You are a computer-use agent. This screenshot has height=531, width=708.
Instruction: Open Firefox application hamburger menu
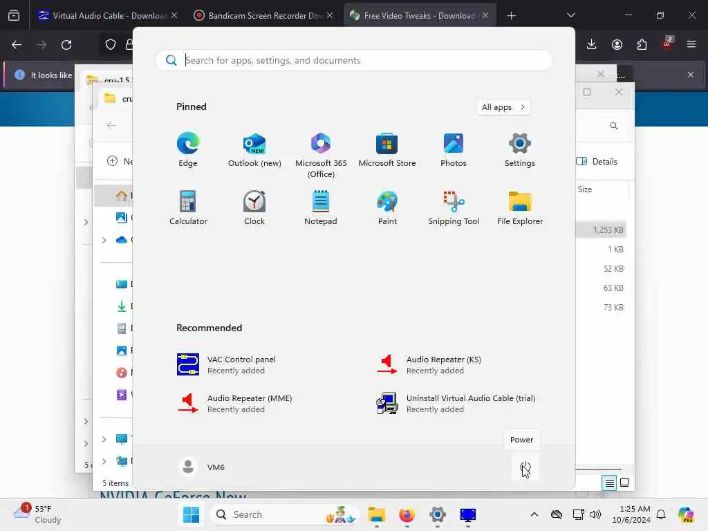[x=691, y=44]
